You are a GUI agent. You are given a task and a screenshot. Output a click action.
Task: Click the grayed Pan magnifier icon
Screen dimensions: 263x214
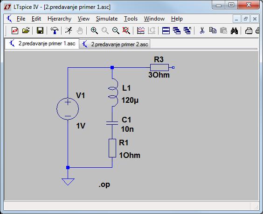pyautogui.click(x=105, y=31)
